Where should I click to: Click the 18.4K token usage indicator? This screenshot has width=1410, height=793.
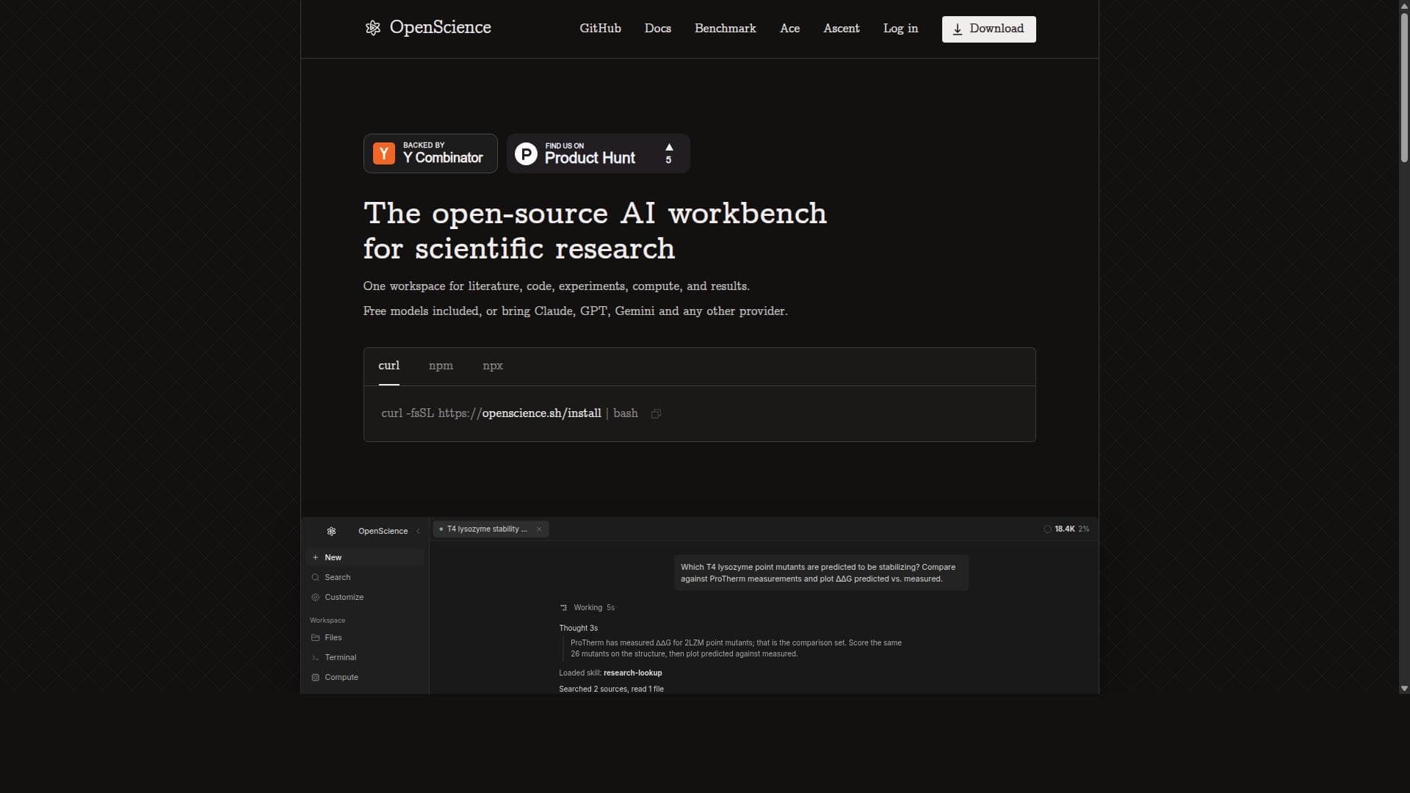pyautogui.click(x=1066, y=529)
